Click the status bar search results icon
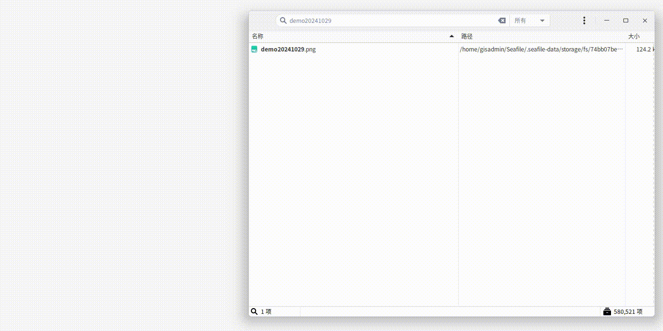Screen dimensions: 663x331 coord(254,311)
